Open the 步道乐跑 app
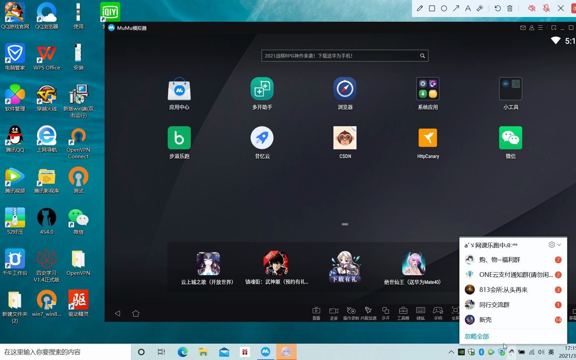576x360 pixels. point(179,138)
